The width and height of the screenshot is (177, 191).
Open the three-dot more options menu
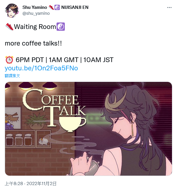pos(169,8)
